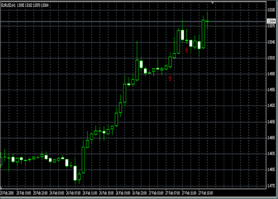The image size is (278, 199).
Task: Click the 1.4865 price scale label
Action: 271,138
